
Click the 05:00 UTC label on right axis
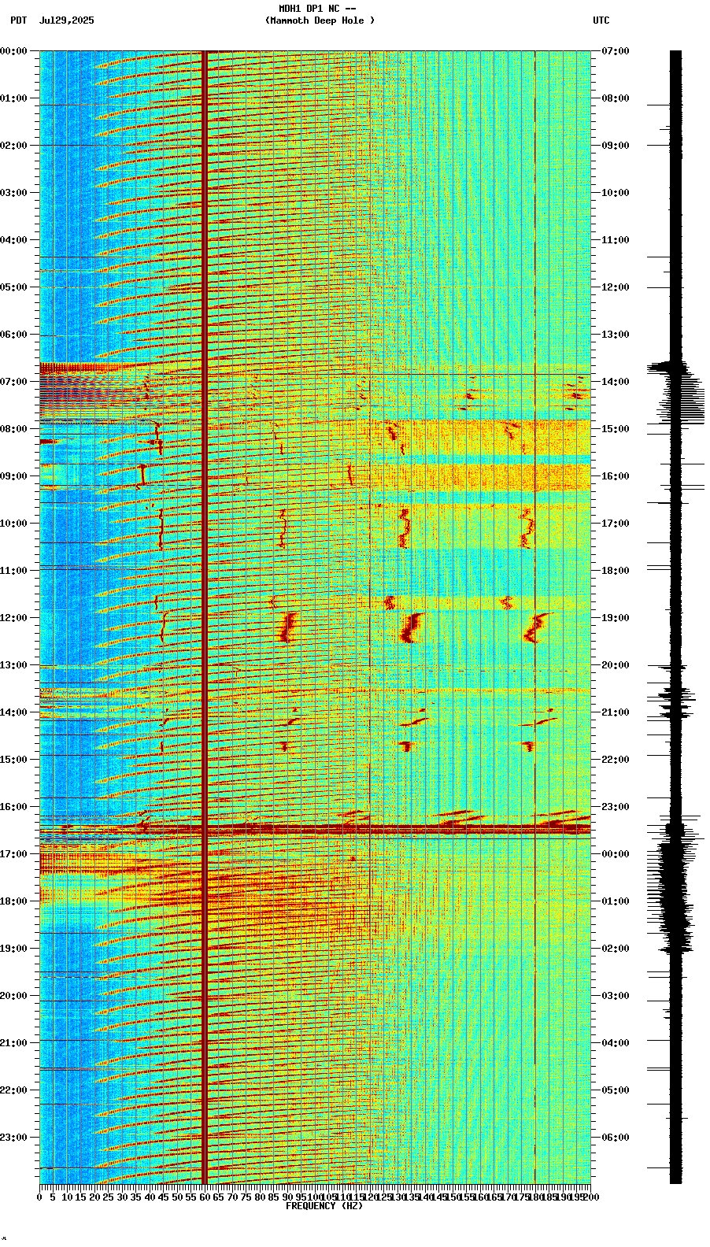pos(616,1090)
